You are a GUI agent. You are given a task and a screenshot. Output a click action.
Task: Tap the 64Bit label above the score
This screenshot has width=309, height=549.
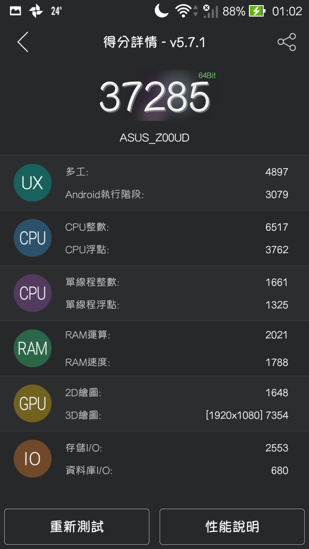click(x=206, y=75)
